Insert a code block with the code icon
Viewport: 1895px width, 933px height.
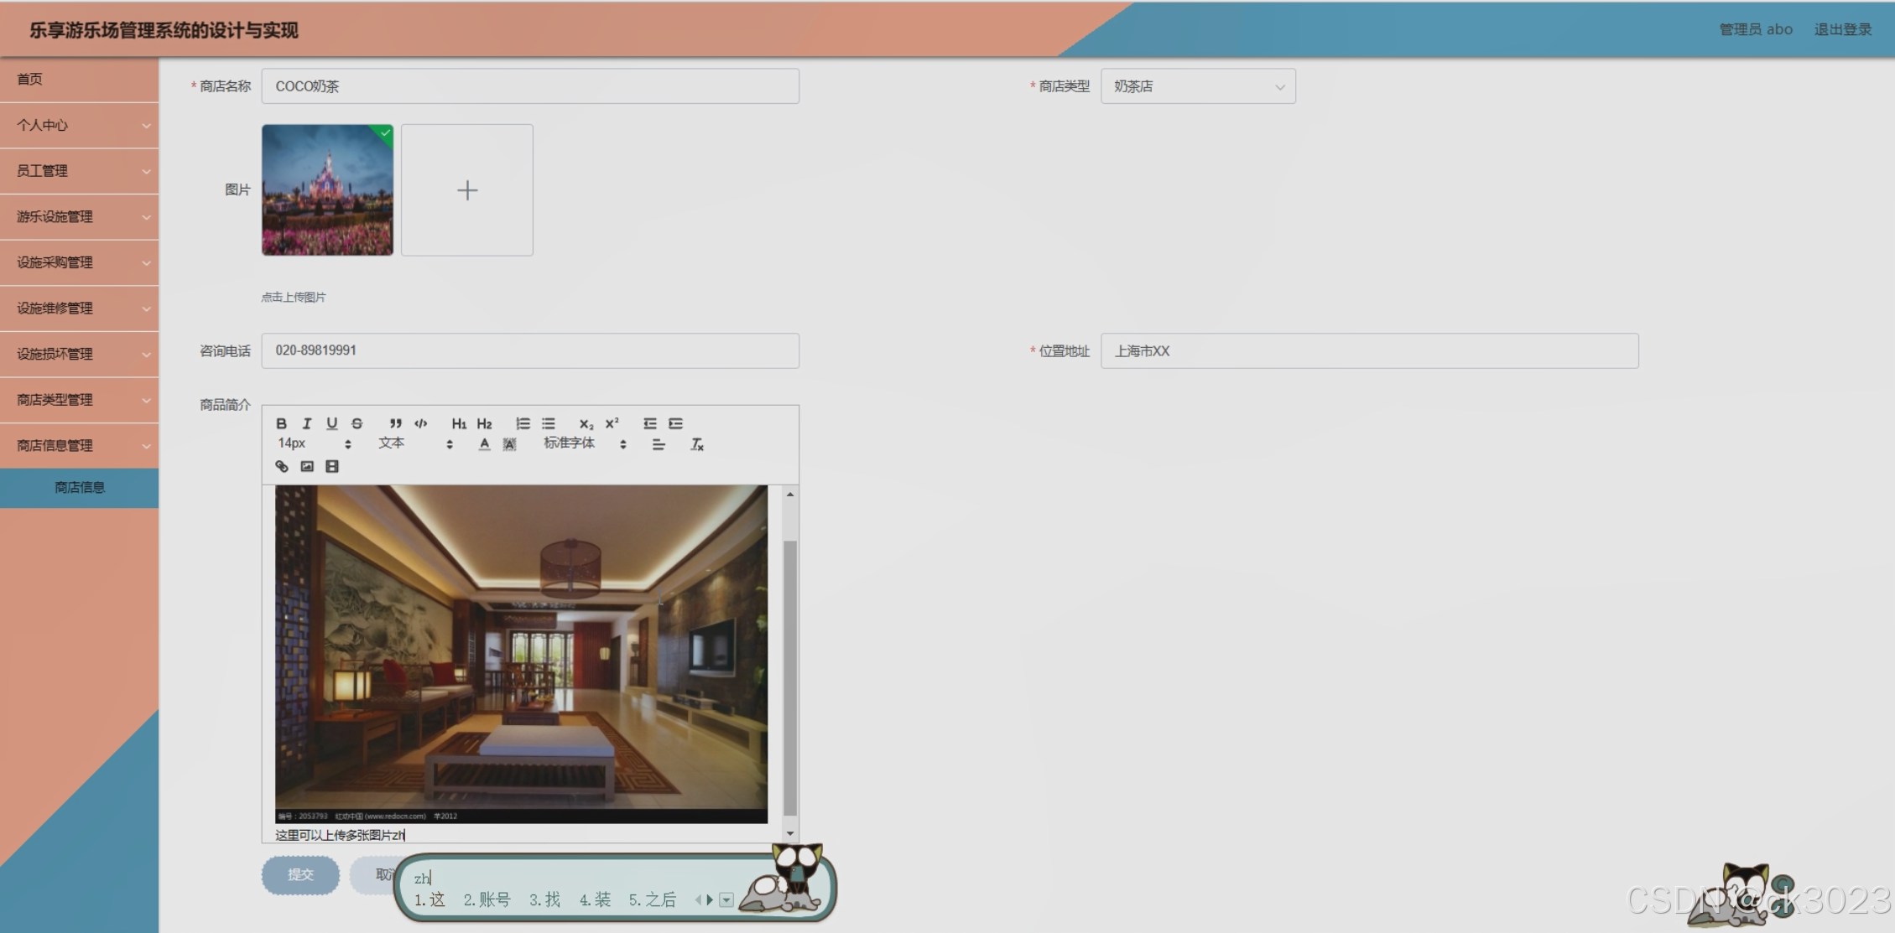point(421,423)
